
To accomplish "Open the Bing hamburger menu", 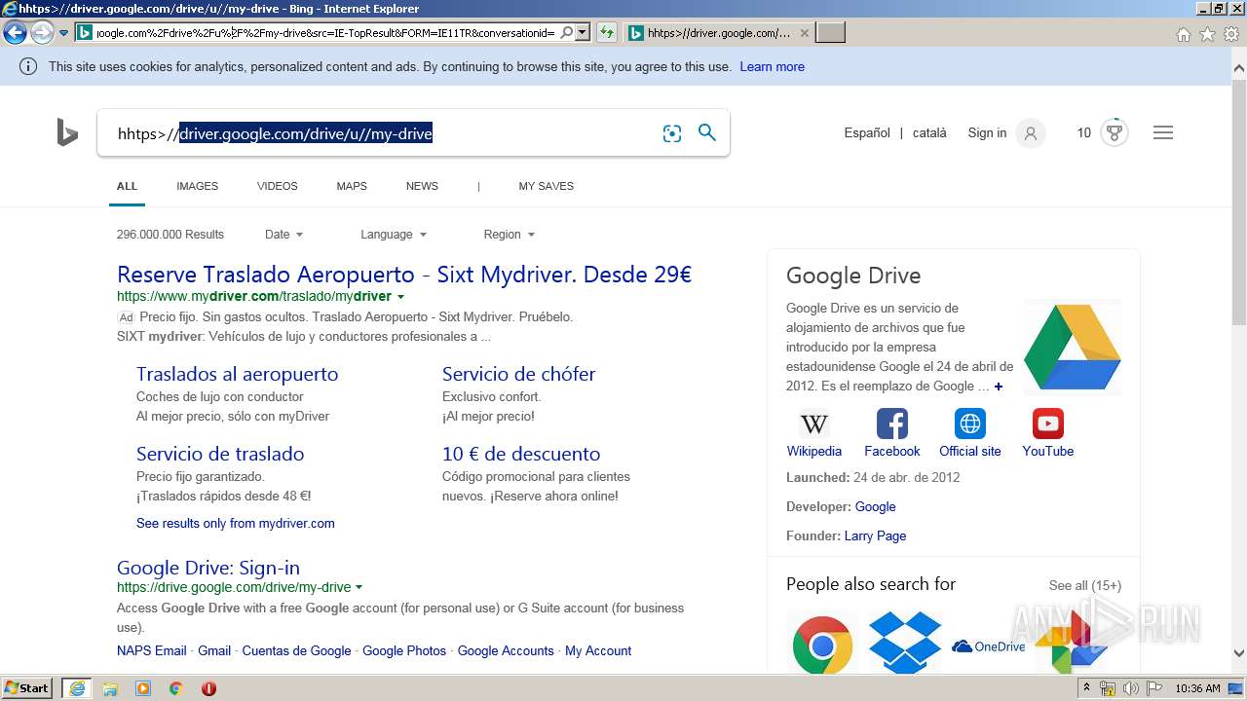I will tap(1163, 133).
